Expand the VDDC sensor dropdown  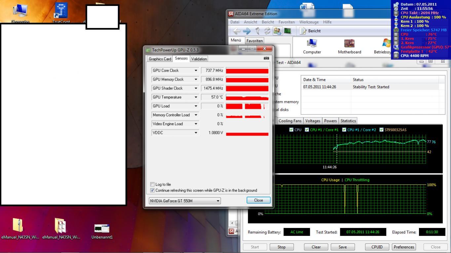point(196,133)
